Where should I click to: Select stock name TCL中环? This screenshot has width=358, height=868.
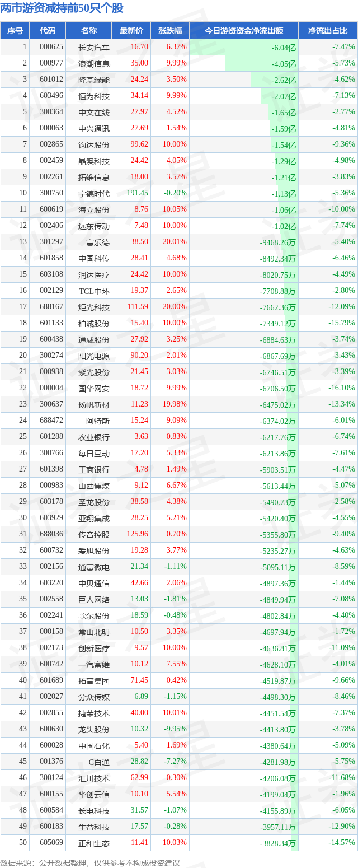(x=94, y=291)
